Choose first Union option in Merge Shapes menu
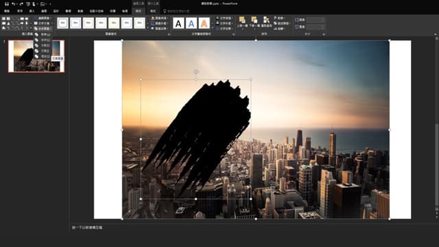 [x=43, y=34]
